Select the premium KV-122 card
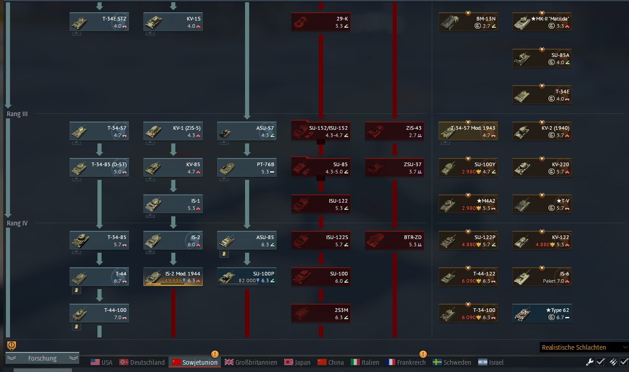Viewport: 629px width, 372px height. click(x=542, y=240)
